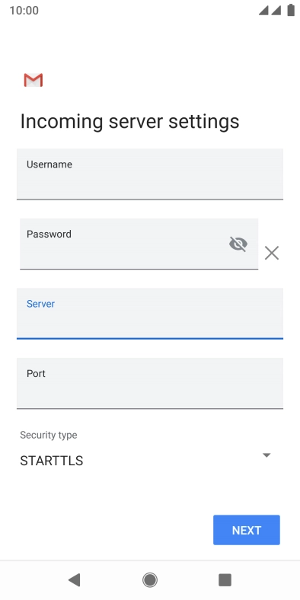Image resolution: width=300 pixels, height=600 pixels.
Task: Tap the Incoming server settings heading
Action: click(129, 122)
